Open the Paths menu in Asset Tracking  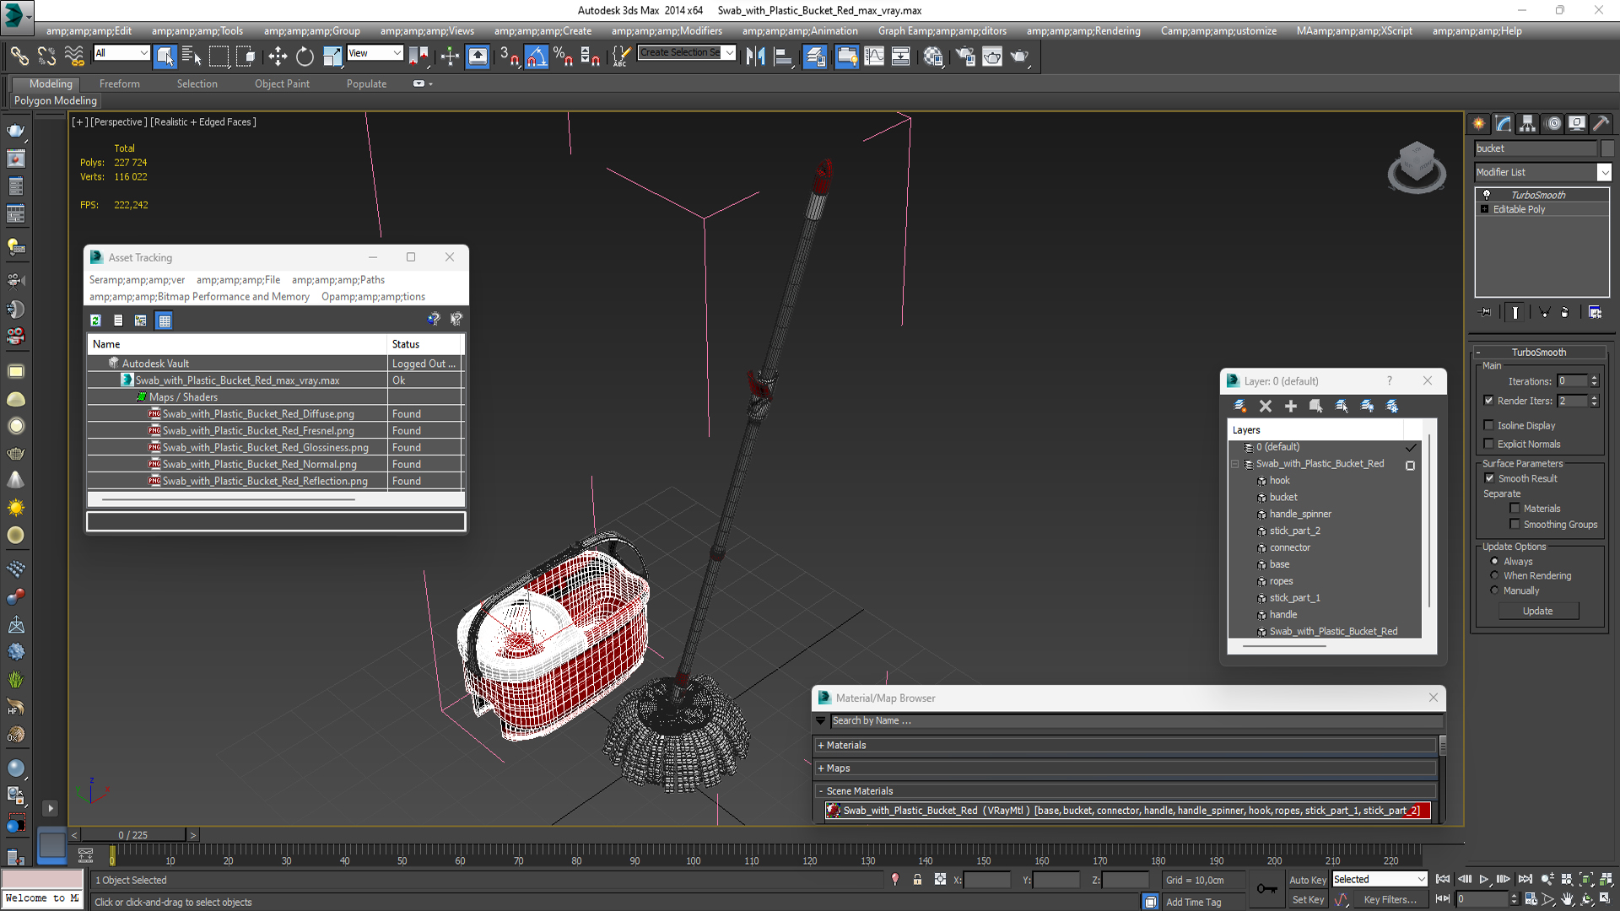coord(337,280)
